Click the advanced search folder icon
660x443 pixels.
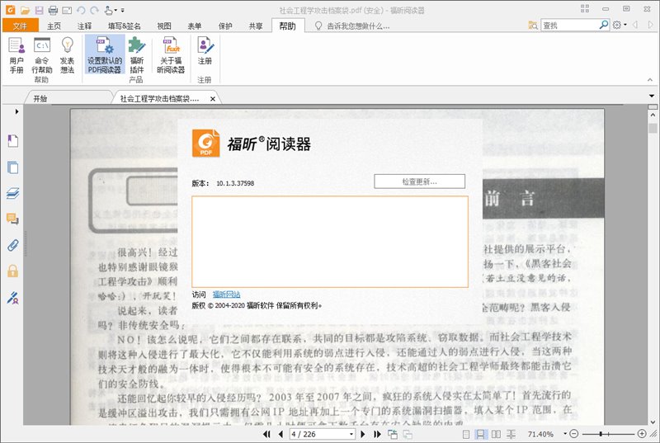coord(532,26)
